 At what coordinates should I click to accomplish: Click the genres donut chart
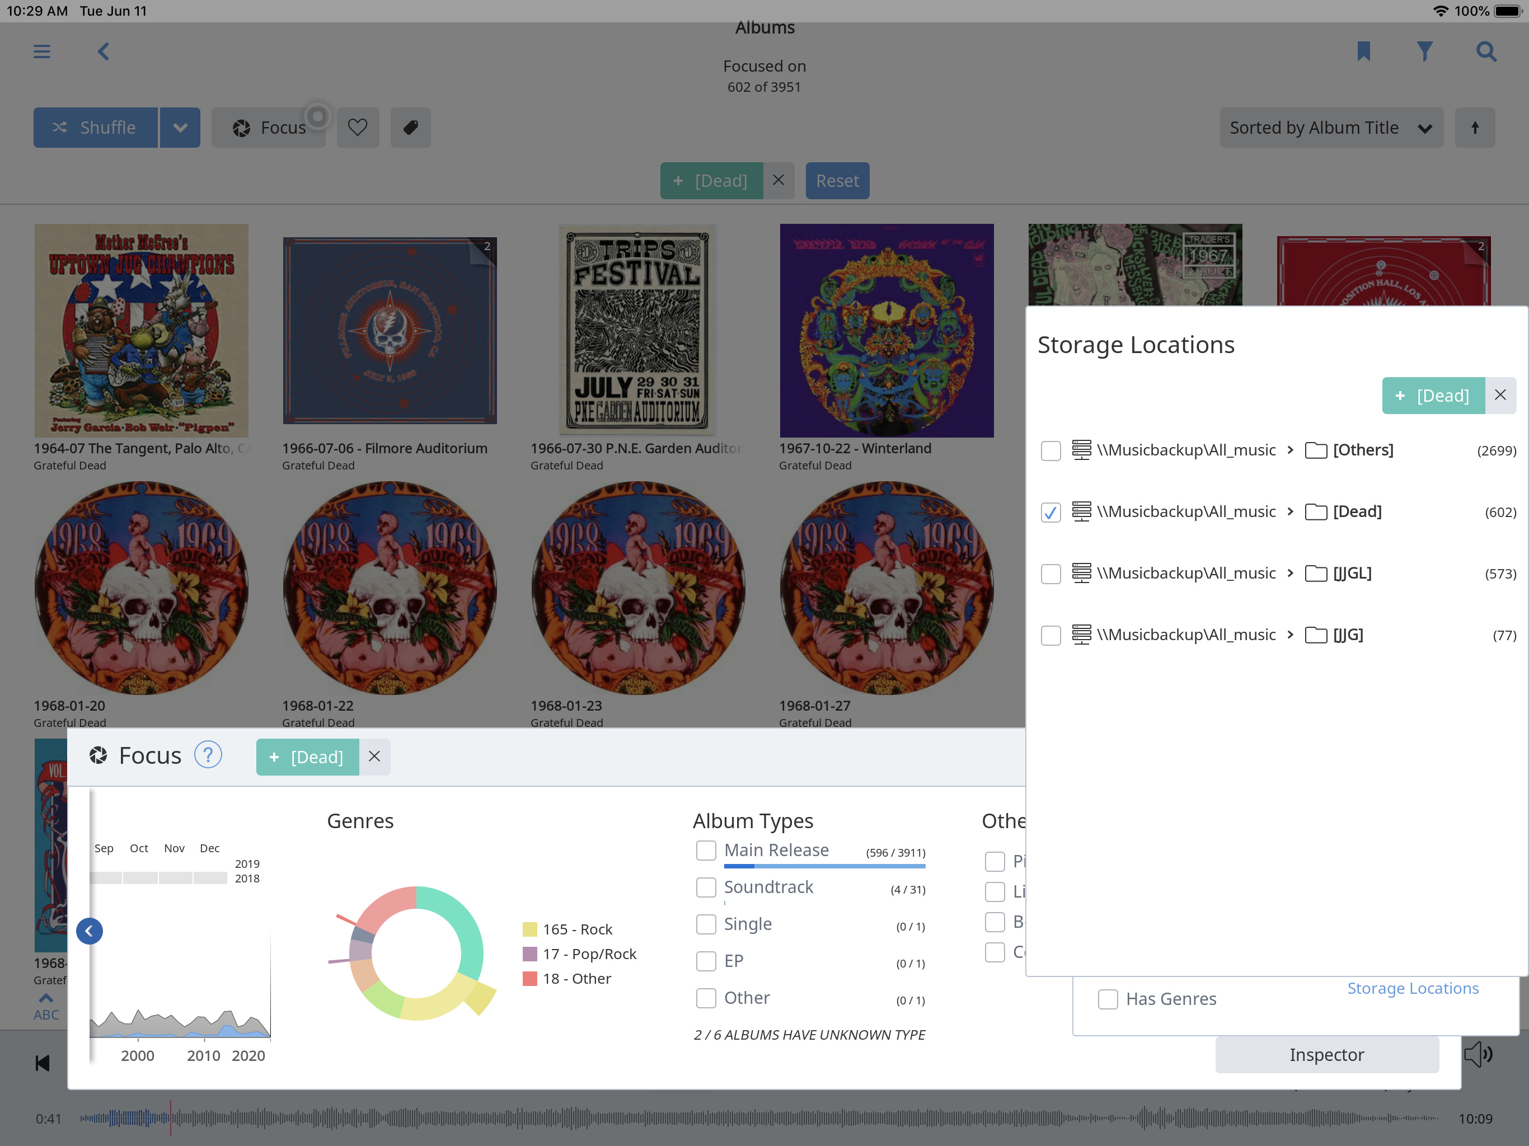point(415,954)
